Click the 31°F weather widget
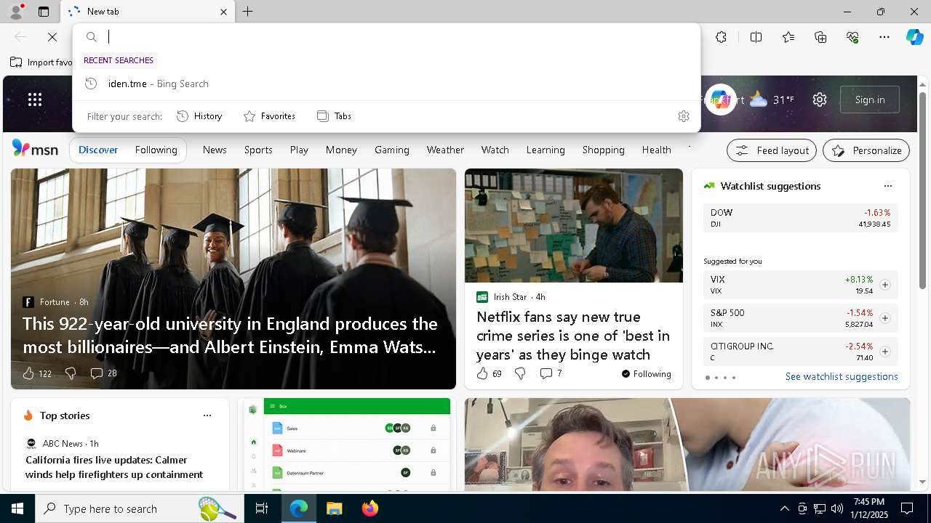 771,100
